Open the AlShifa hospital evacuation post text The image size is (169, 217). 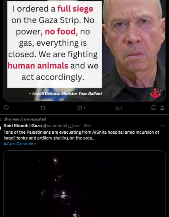point(81,135)
